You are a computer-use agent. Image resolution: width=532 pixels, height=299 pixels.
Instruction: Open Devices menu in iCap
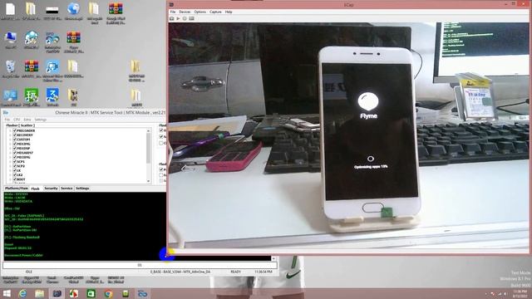[x=185, y=12]
